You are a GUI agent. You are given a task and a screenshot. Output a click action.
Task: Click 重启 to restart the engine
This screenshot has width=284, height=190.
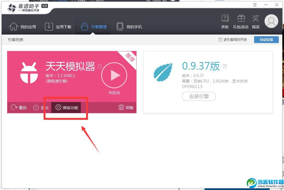tap(19, 107)
